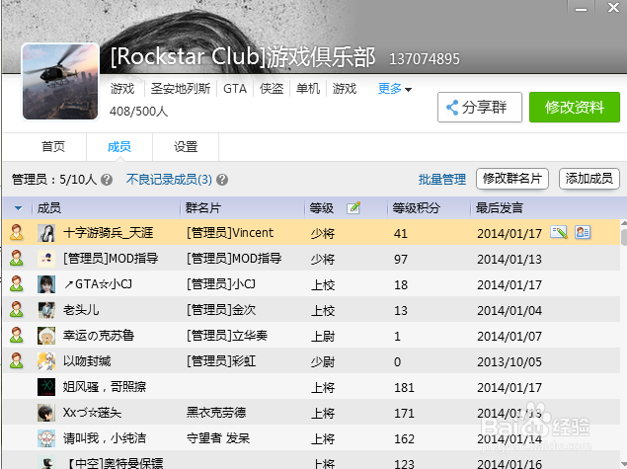This screenshot has width=627, height=469.
Task: Open the profile card icon in Vincent row
Action: 583,232
